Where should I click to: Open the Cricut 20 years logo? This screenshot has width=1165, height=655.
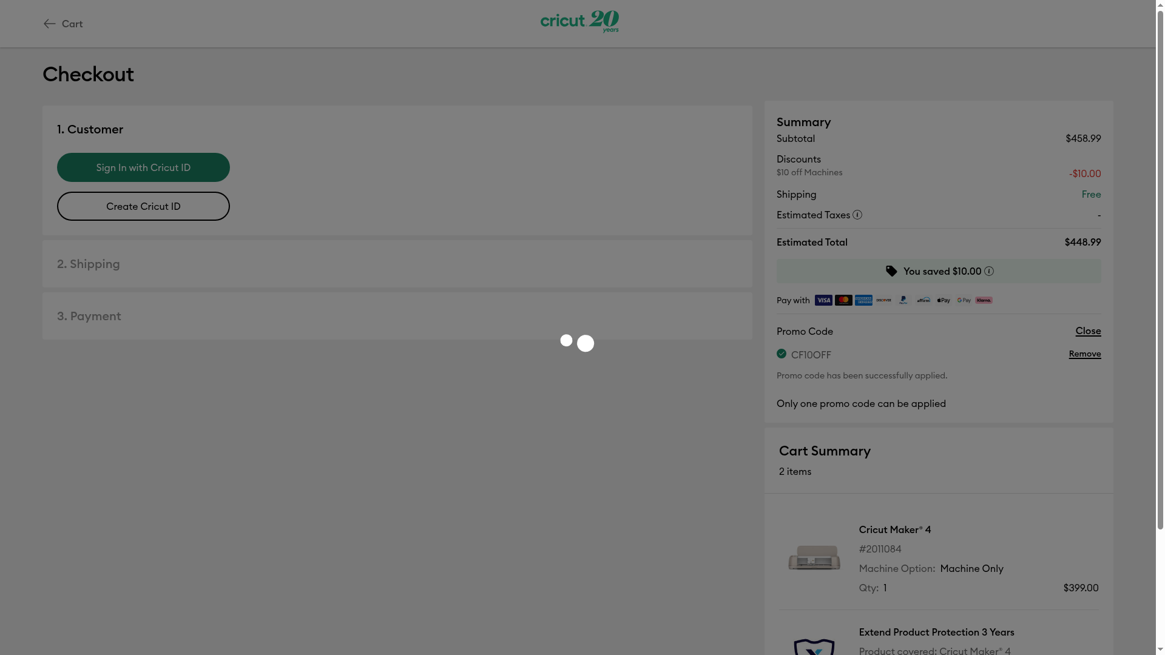coord(579,22)
